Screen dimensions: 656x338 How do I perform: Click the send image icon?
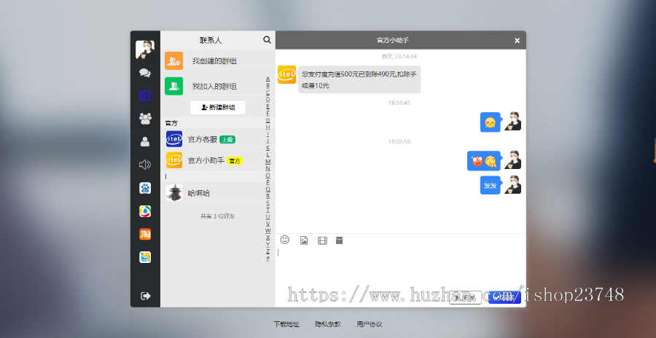[304, 240]
